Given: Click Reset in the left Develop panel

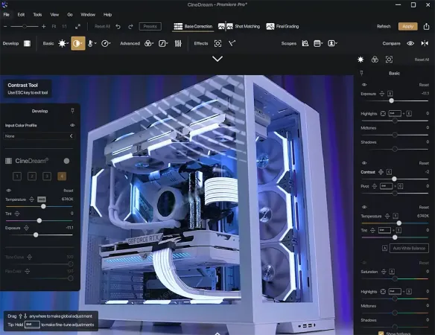Looking at the screenshot, I should (x=69, y=191).
